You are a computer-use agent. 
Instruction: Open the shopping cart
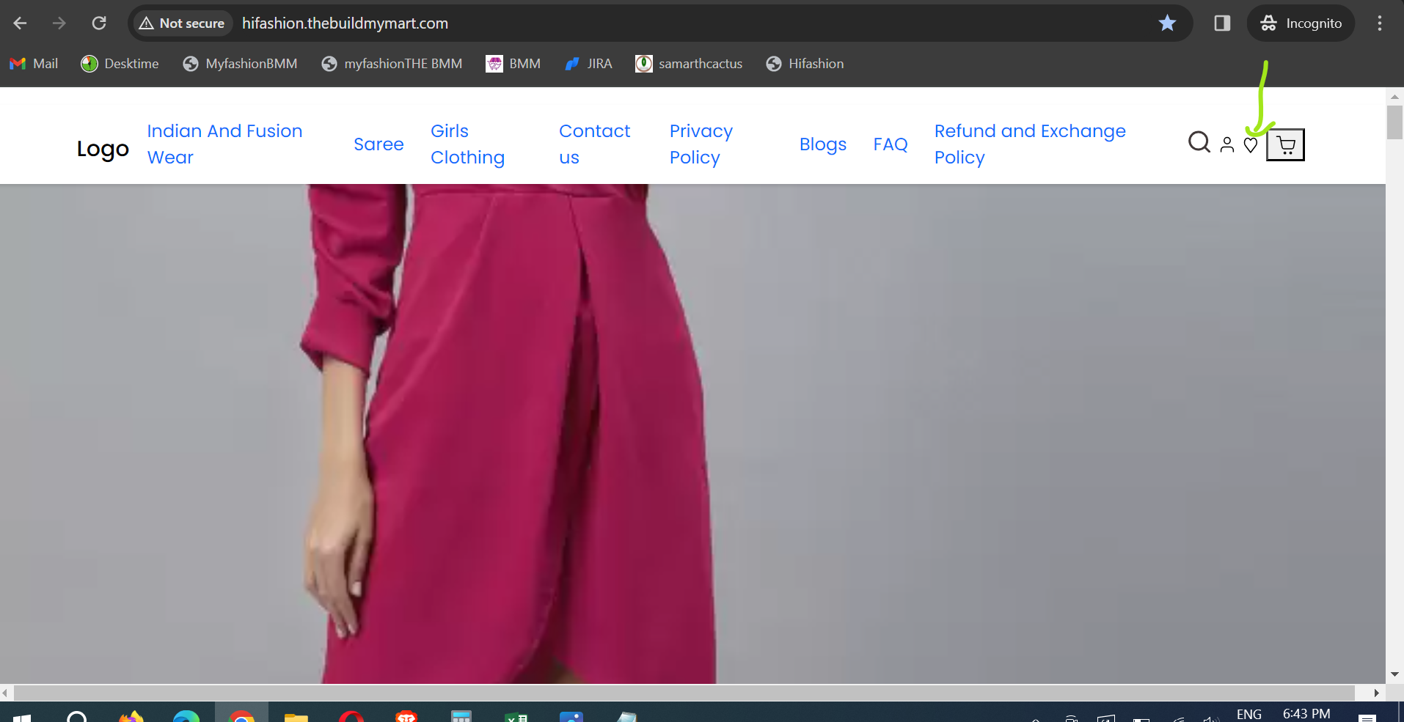[x=1286, y=144]
